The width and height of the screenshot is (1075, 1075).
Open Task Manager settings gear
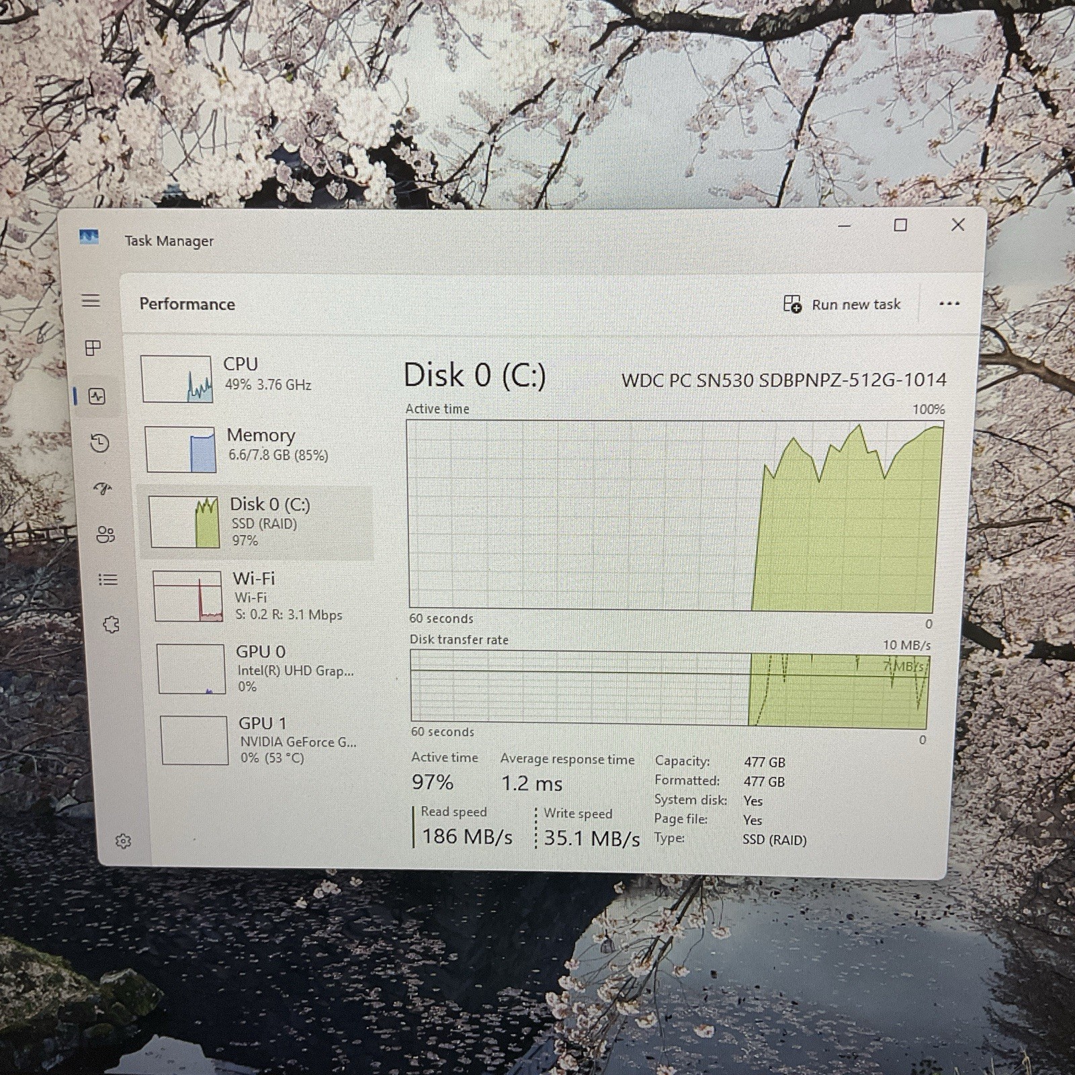tap(123, 841)
